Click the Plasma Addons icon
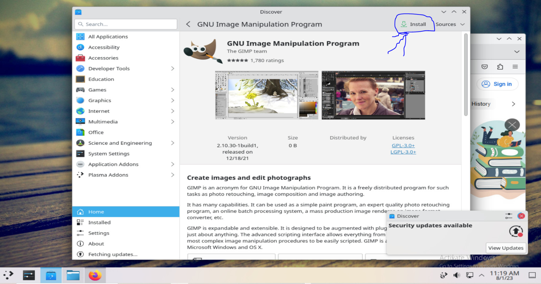The height and width of the screenshot is (284, 541). 80,175
